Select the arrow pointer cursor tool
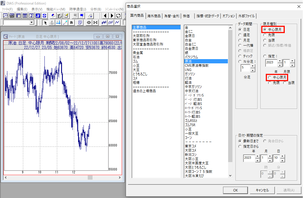 [x=45, y=23]
